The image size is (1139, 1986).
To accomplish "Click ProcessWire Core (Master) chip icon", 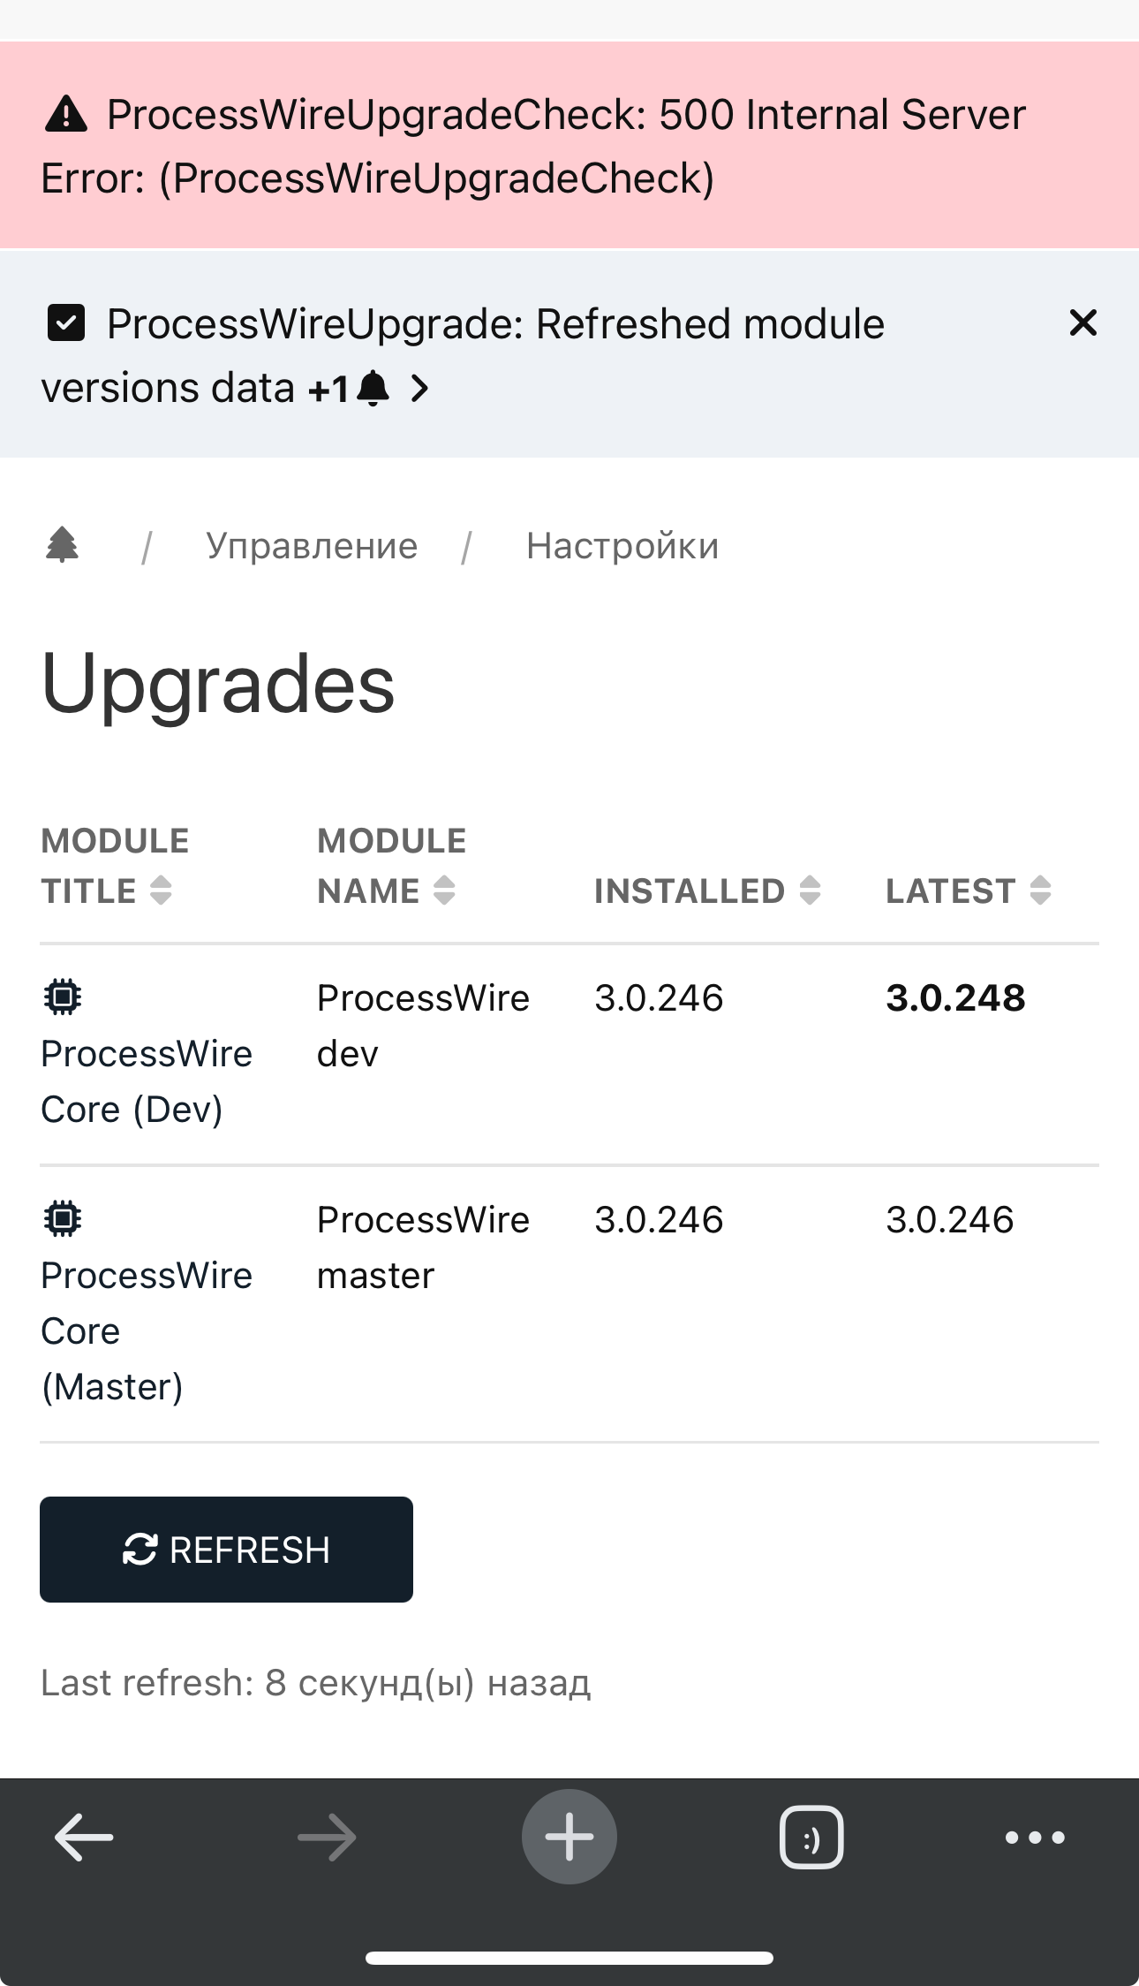I will pos(63,1219).
